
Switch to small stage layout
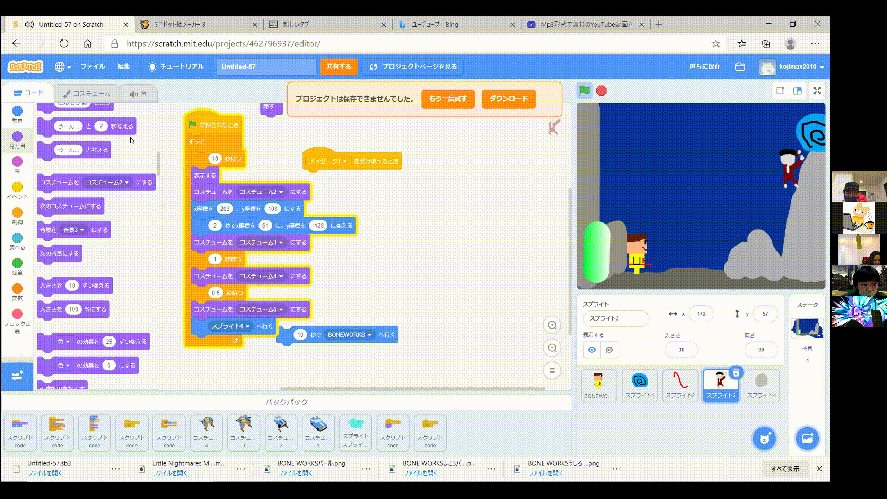tap(780, 91)
